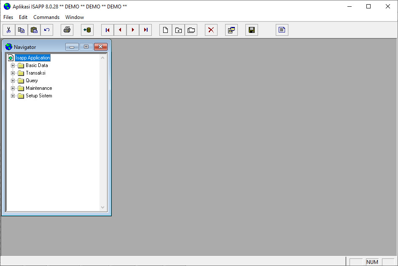Screen dimensions: 398x266
Task: Click the Navigator panel scroll down arrow
Action: coord(102,207)
